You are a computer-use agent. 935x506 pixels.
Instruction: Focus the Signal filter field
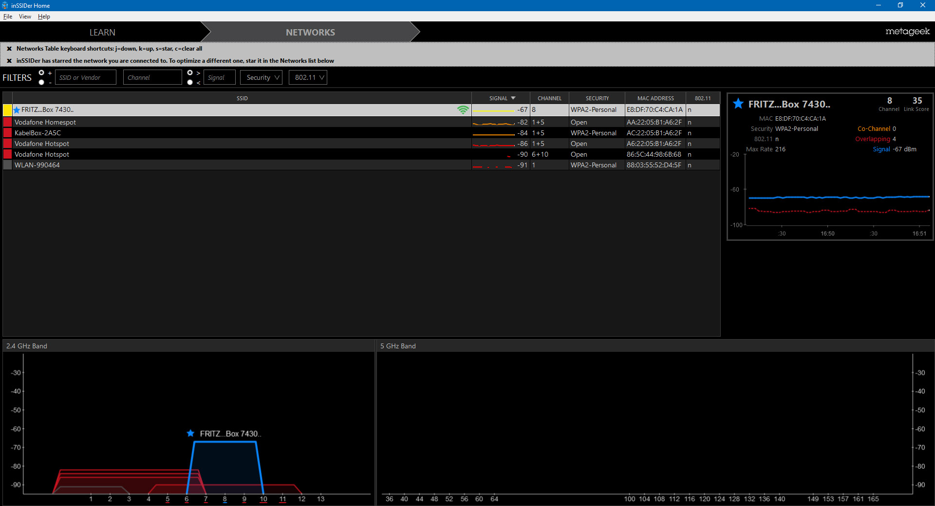tap(220, 77)
